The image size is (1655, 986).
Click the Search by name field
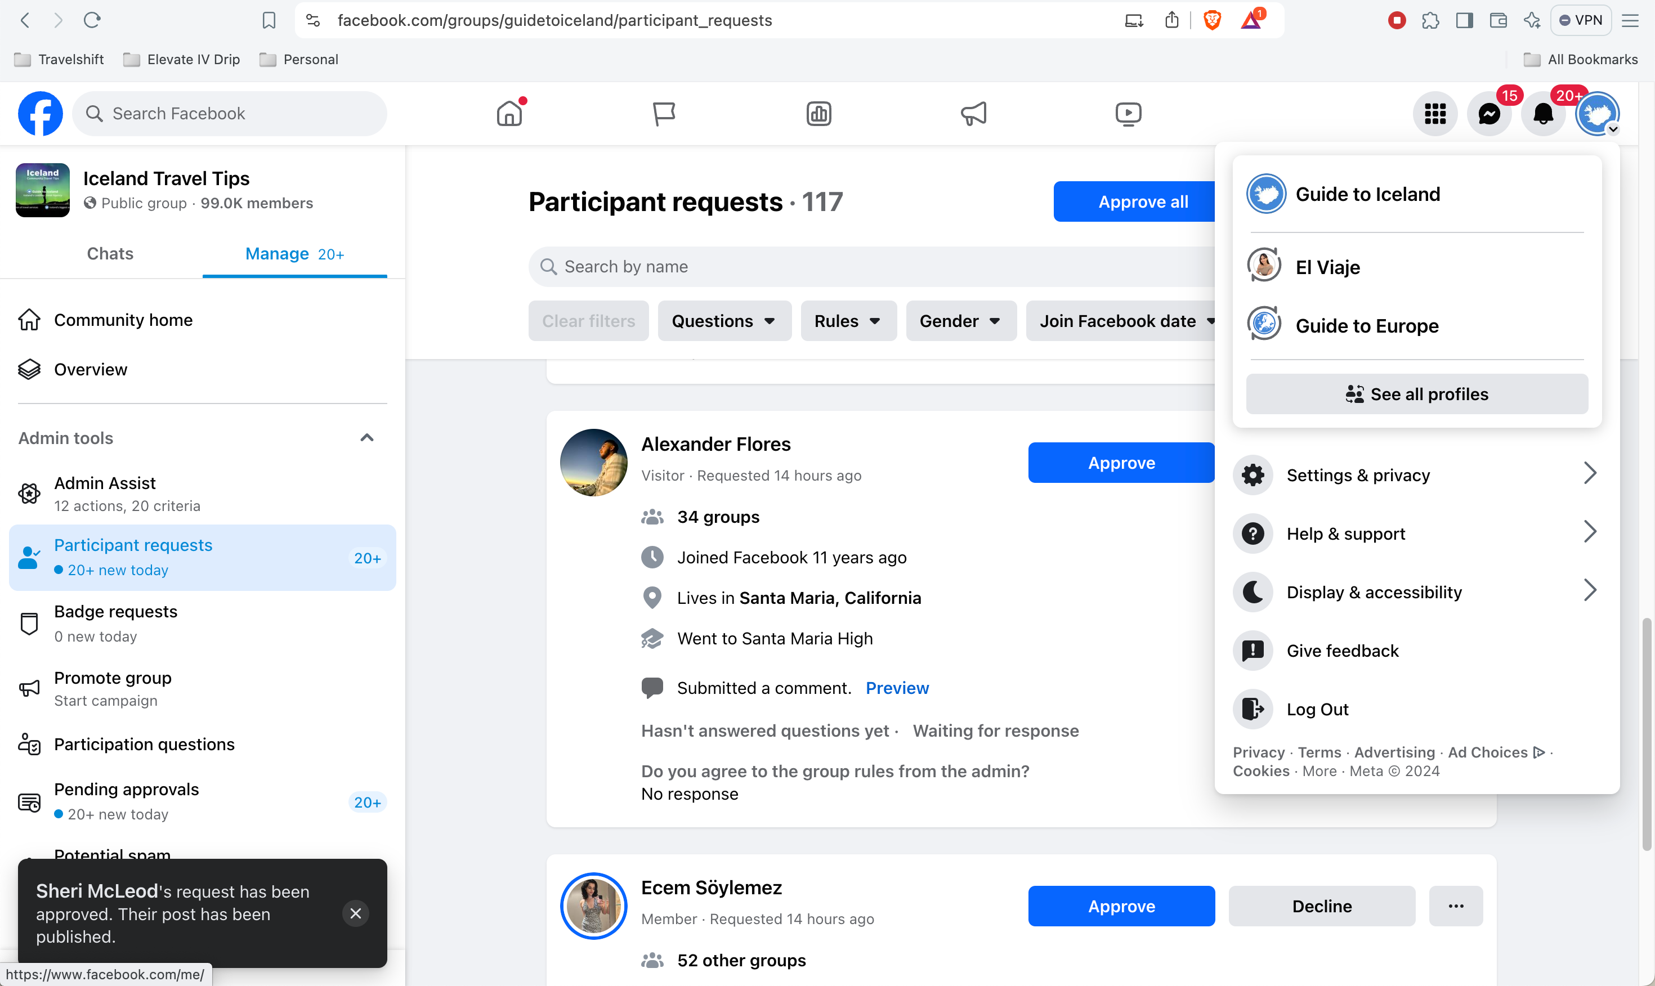871,266
